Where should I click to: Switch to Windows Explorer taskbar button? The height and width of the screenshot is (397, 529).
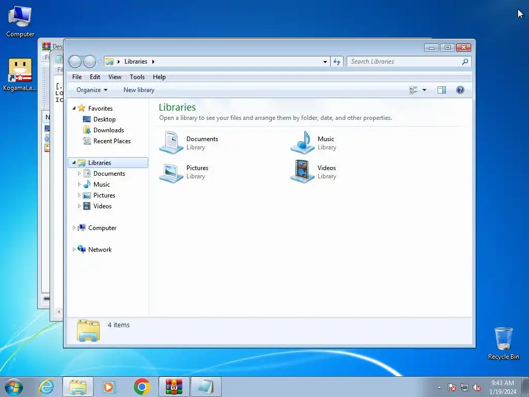[78, 387]
